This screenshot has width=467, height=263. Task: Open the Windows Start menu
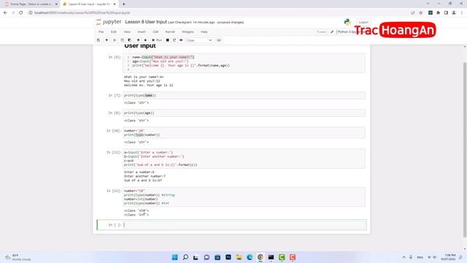coord(175,257)
